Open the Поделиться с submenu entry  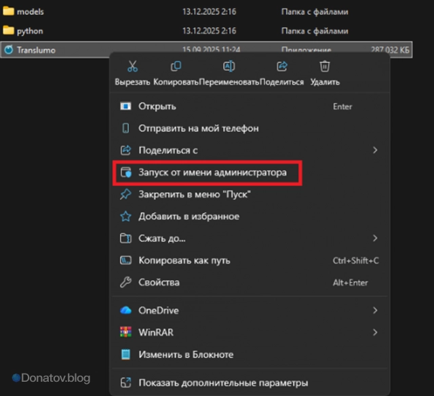click(x=250, y=151)
